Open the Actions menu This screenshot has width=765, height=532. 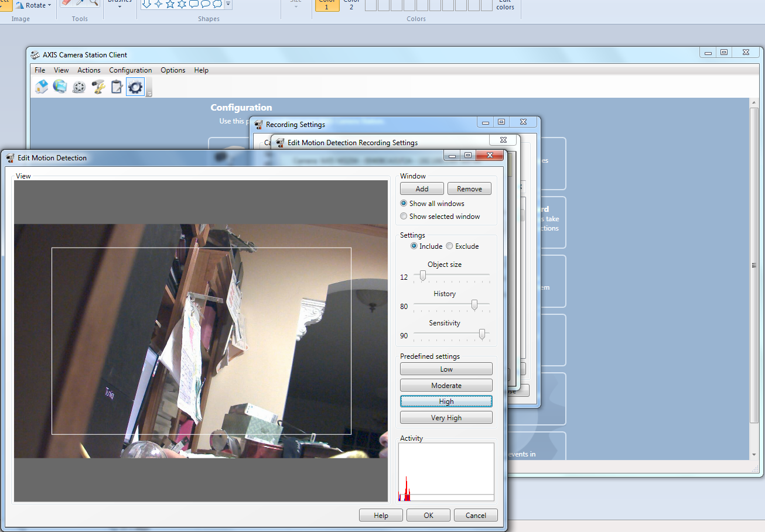pos(89,70)
